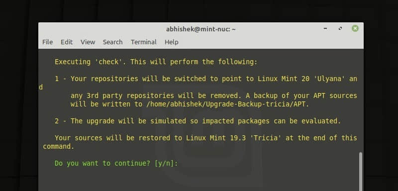The height and width of the screenshot is (191, 398).
Task: Open the Help menu
Action: coord(171,42)
